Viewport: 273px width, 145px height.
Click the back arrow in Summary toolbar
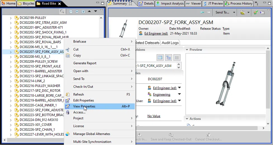(x=202, y=12)
